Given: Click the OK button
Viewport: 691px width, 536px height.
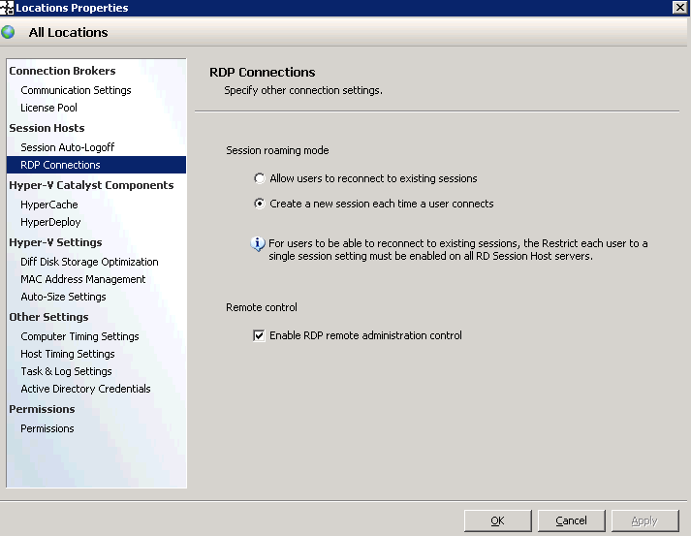Looking at the screenshot, I should pos(497,520).
